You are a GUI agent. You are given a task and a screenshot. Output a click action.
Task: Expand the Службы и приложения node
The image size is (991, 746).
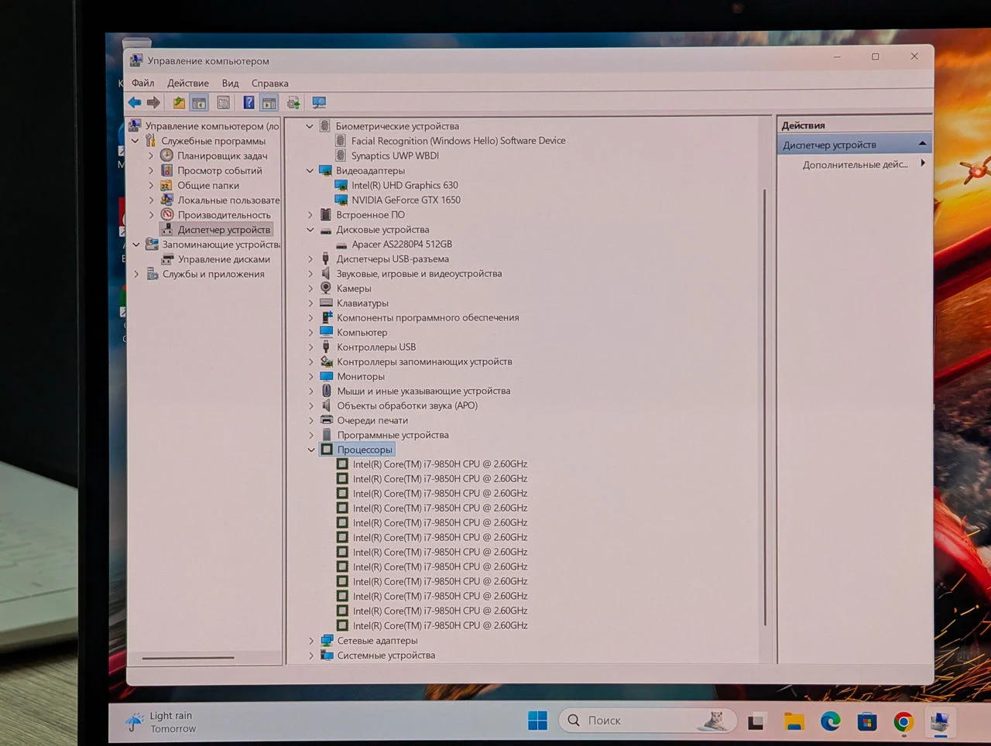pyautogui.click(x=136, y=274)
